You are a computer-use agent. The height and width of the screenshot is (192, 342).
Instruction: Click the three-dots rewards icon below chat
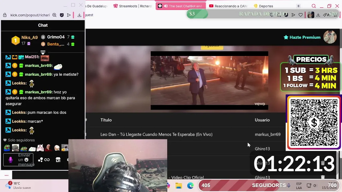[40, 160]
